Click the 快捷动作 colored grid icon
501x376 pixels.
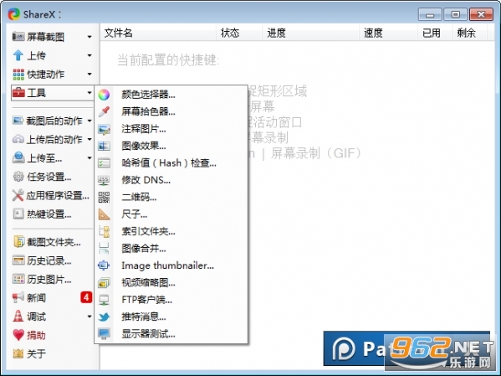18,75
